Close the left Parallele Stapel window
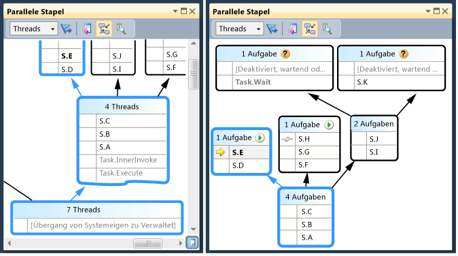The image size is (458, 256). pos(192,11)
